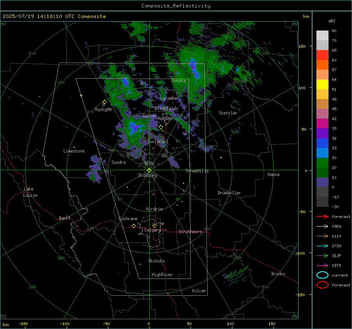352x329 pixels.
Task: Click the Okotoks map label
Action: tap(156, 261)
